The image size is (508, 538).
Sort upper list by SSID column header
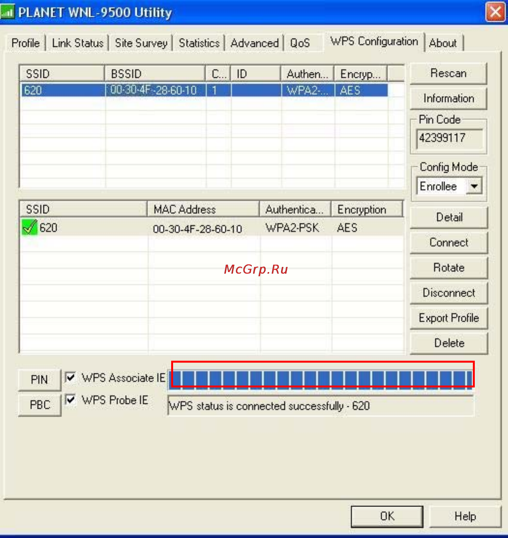click(x=62, y=74)
